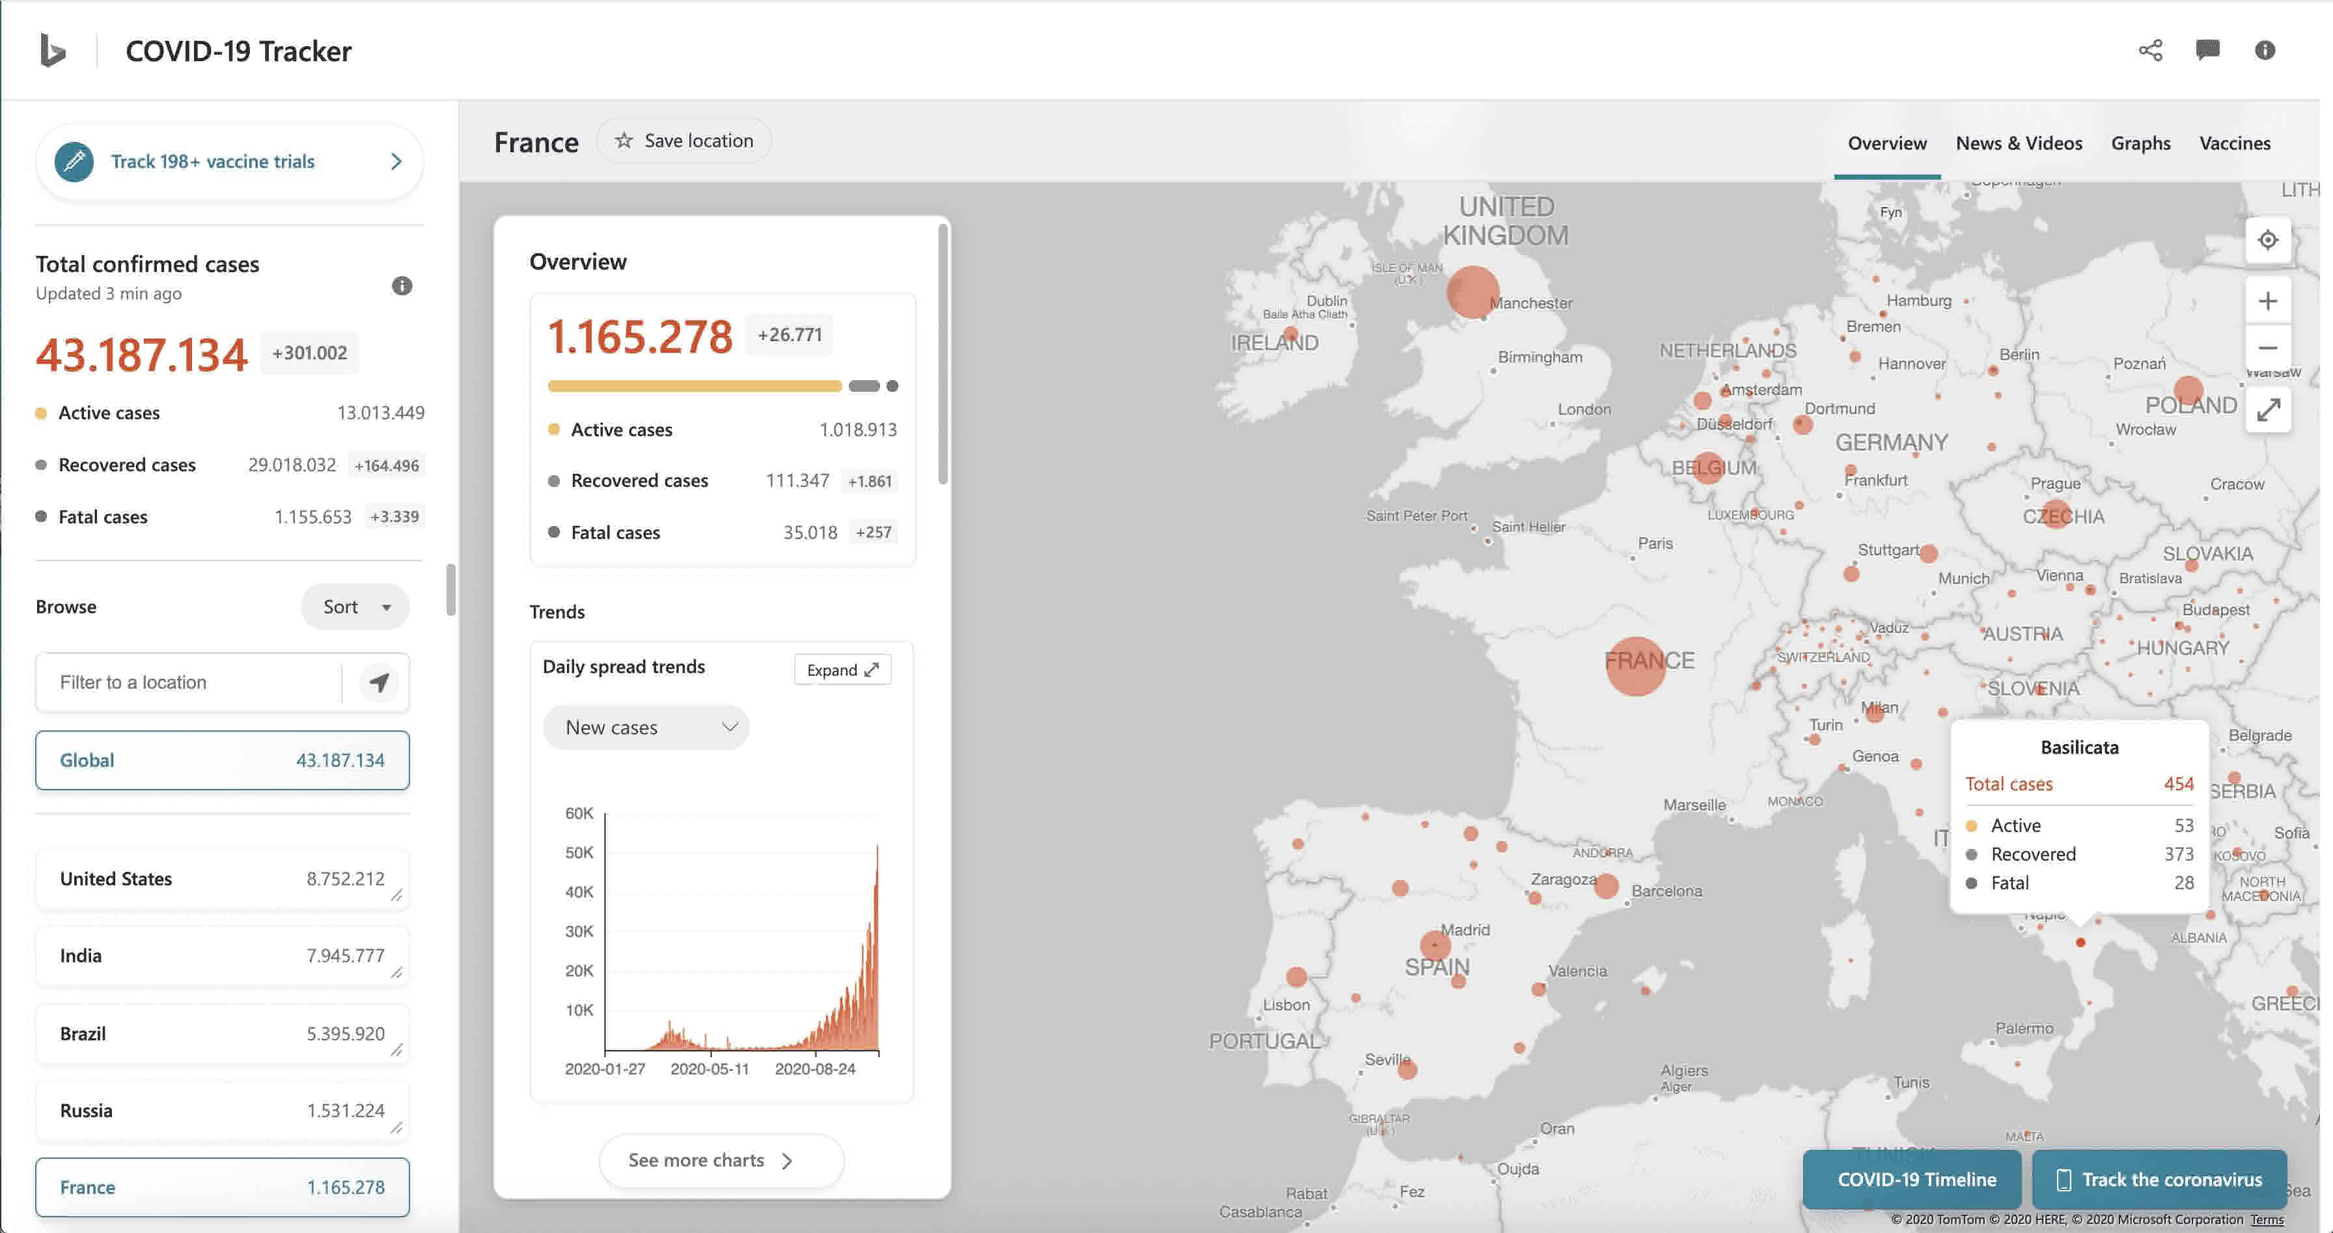
Task: Open the Sort dropdown in Browse
Action: click(x=356, y=607)
